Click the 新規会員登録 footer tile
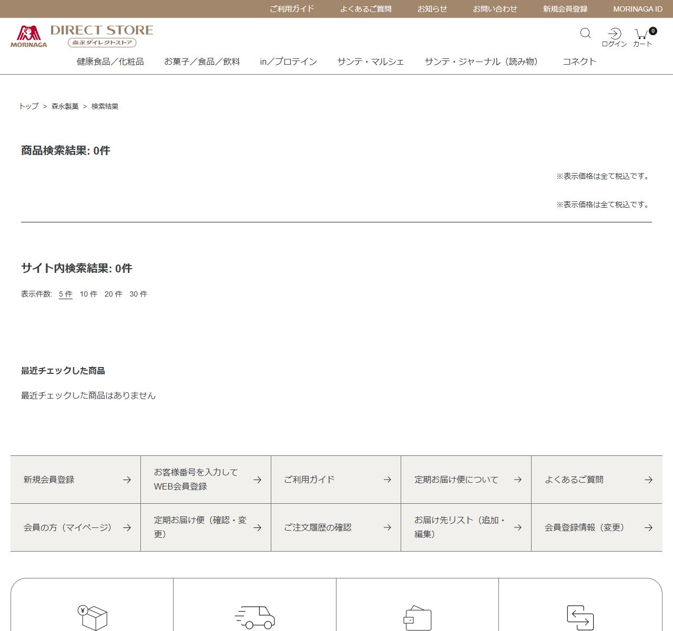Image resolution: width=673 pixels, height=631 pixels. 76,480
